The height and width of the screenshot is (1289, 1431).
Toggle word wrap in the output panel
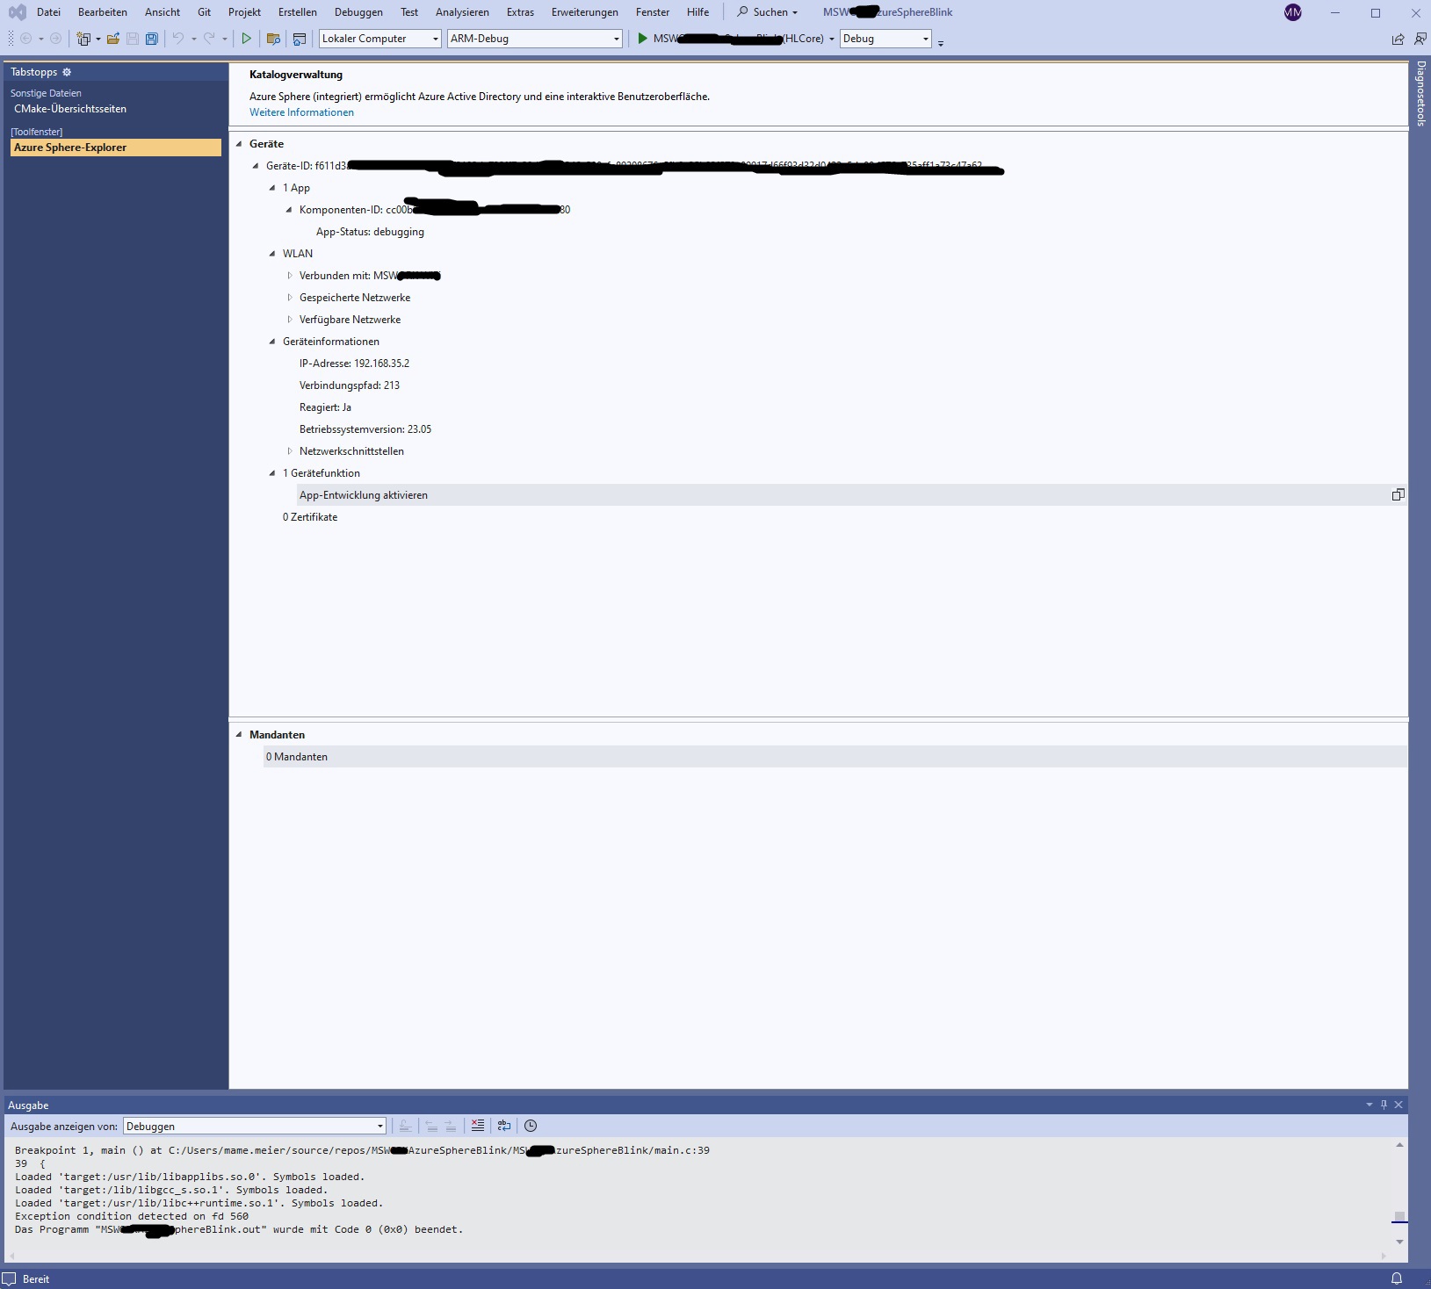coord(504,1126)
